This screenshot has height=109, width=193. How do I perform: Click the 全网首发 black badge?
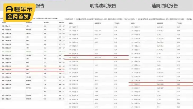click(18, 16)
